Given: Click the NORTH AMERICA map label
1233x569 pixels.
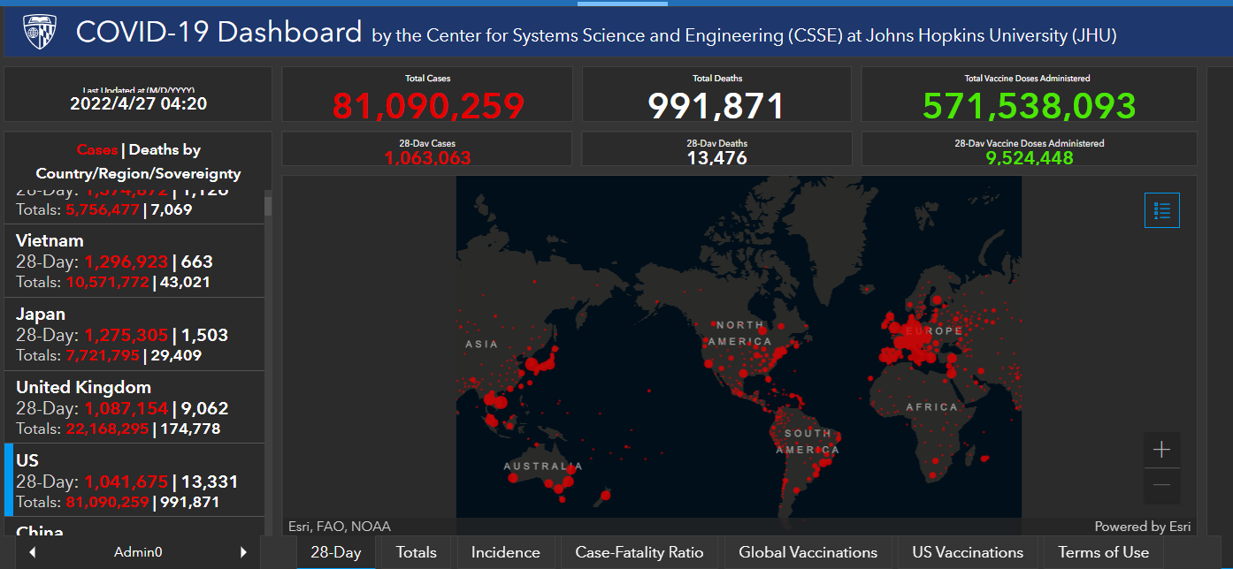Looking at the screenshot, I should (x=740, y=333).
